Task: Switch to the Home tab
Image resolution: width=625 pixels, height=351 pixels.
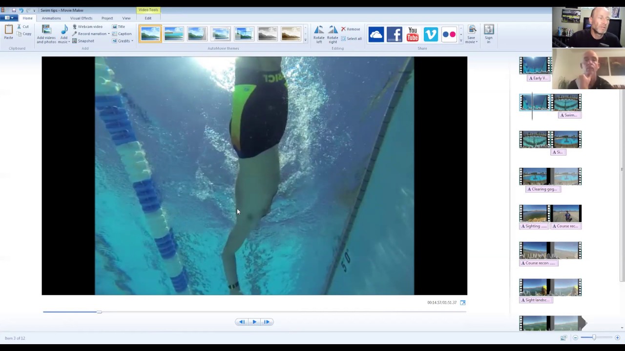Action: (27, 18)
